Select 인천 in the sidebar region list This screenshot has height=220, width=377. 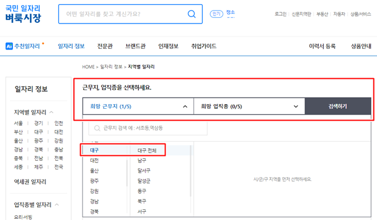[59, 123]
